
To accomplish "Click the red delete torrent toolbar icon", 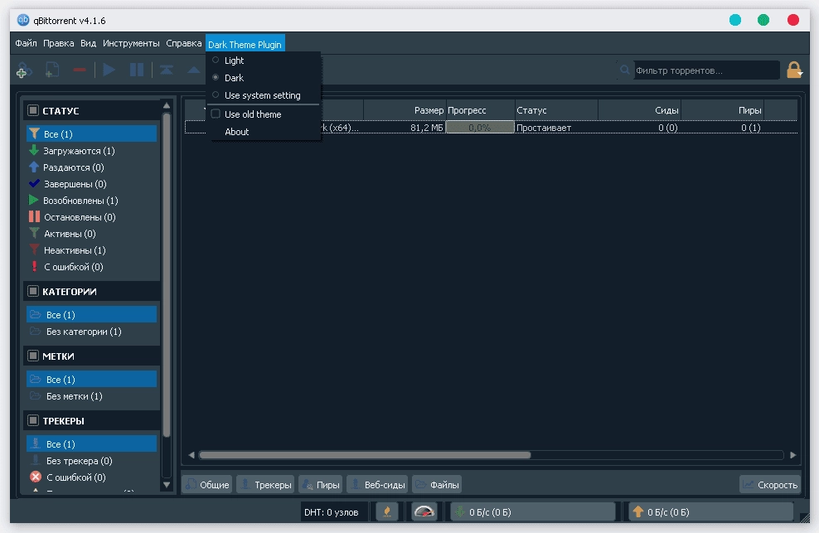I will 80,70.
